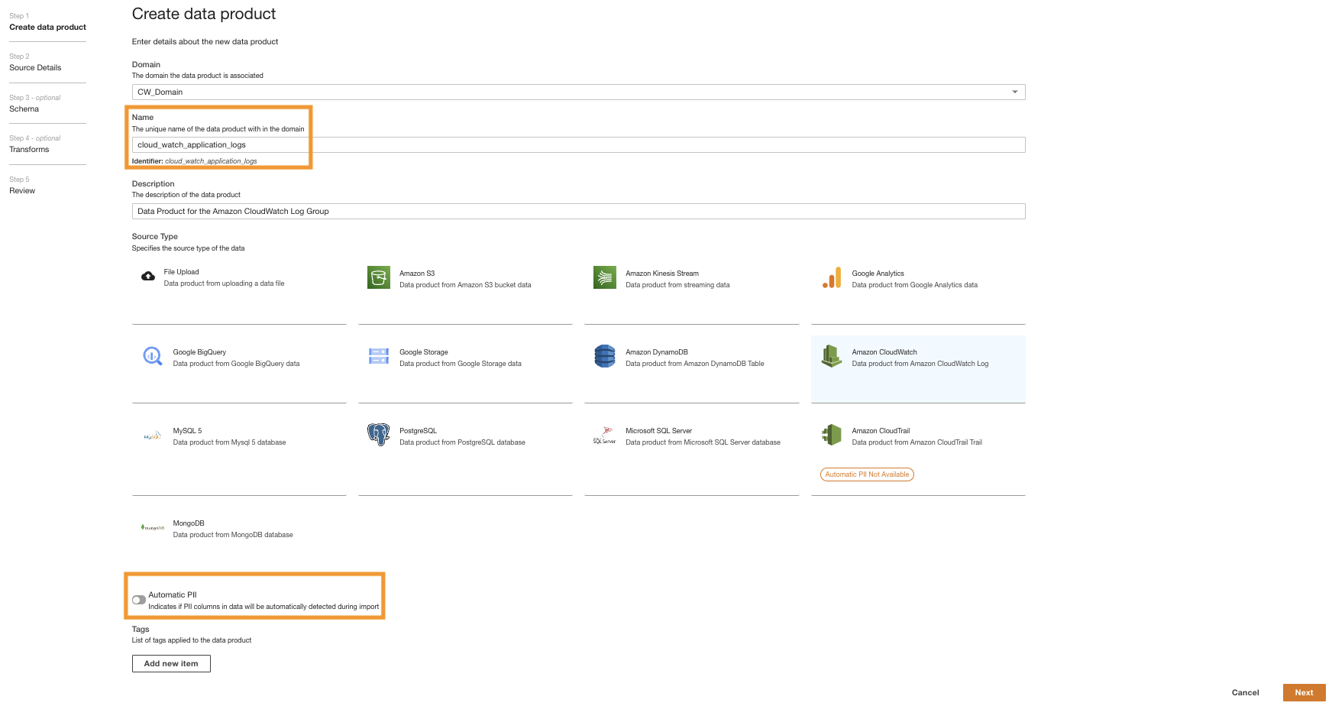1332x706 pixels.
Task: Click the Google Storage icon
Action: click(379, 356)
